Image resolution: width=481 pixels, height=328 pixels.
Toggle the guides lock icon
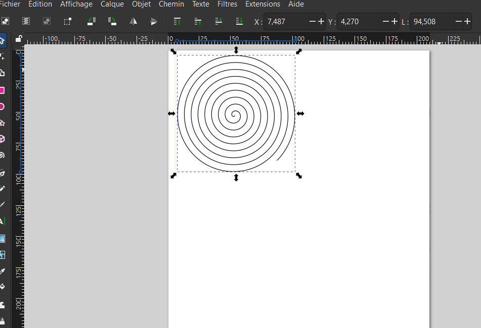click(19, 39)
